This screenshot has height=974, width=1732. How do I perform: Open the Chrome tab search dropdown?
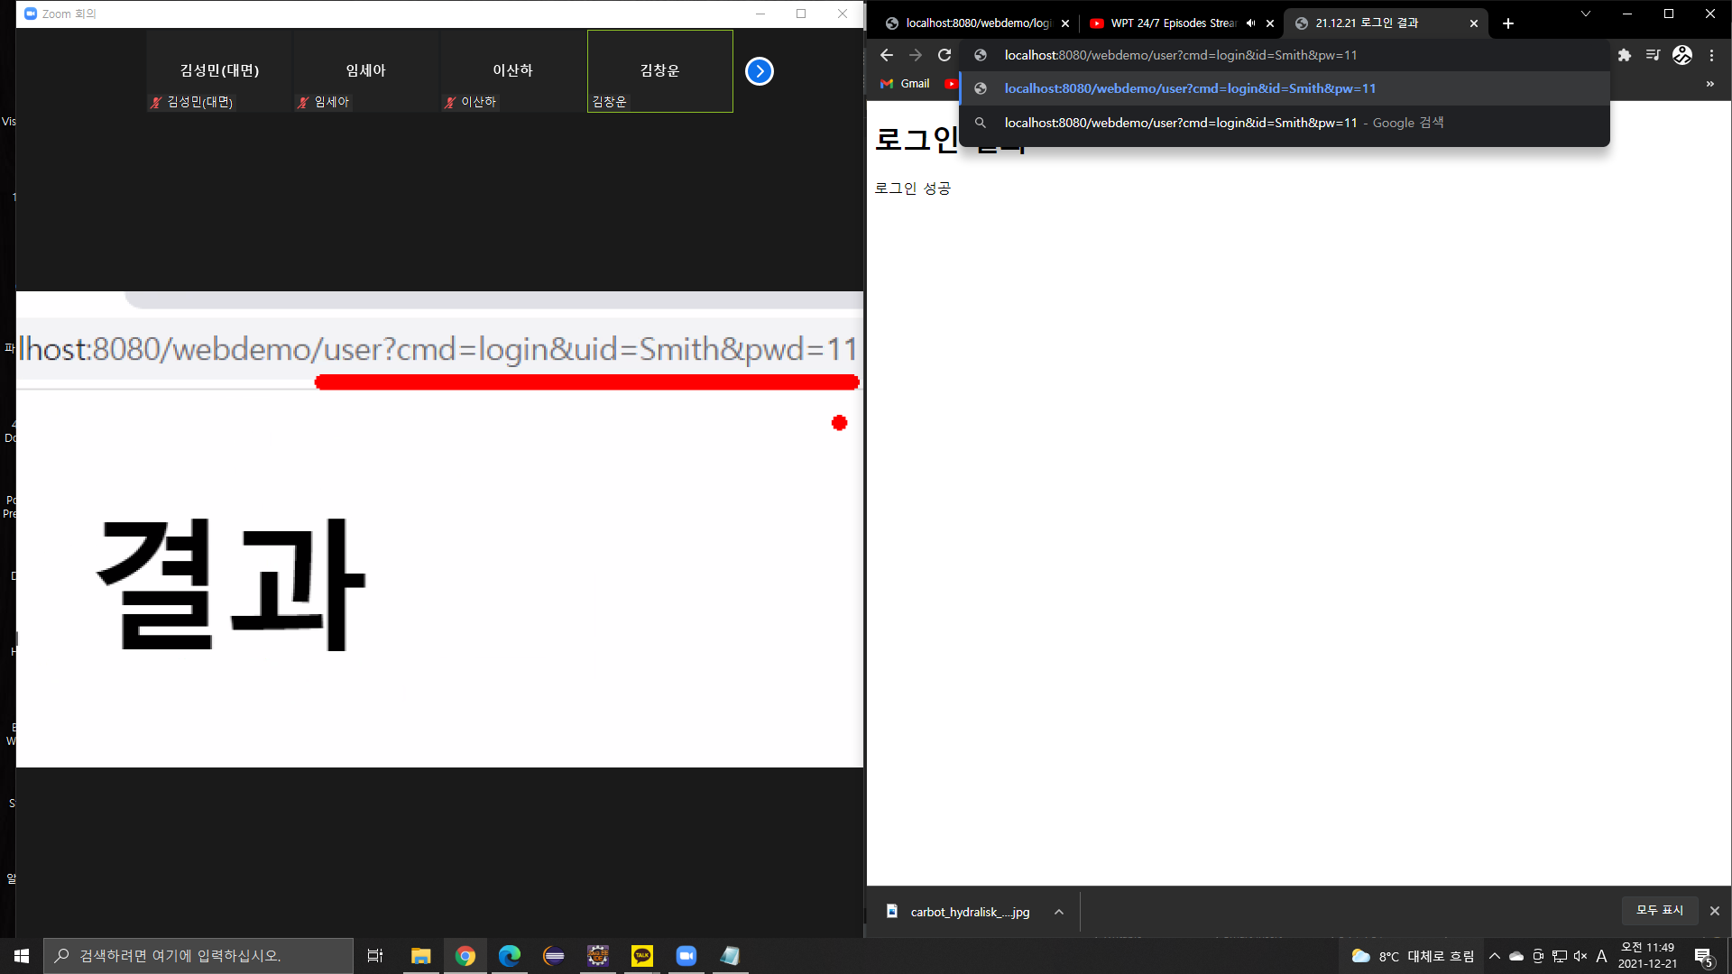click(1585, 14)
